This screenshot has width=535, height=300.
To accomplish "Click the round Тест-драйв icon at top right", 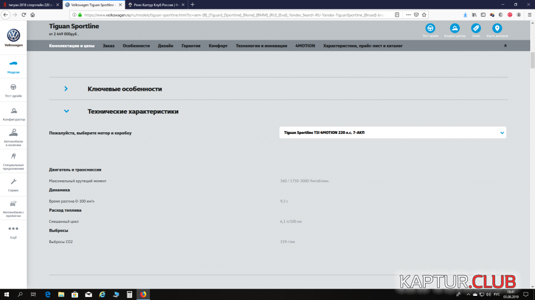I will pyautogui.click(x=430, y=28).
